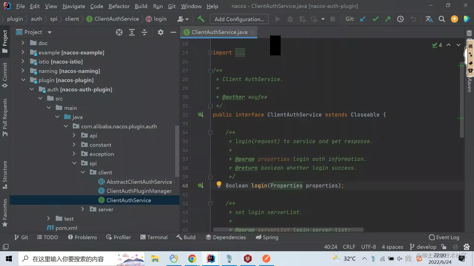Collapse the plugin [nacos-plugin] module
The image size is (474, 266).
pyautogui.click(x=23, y=80)
